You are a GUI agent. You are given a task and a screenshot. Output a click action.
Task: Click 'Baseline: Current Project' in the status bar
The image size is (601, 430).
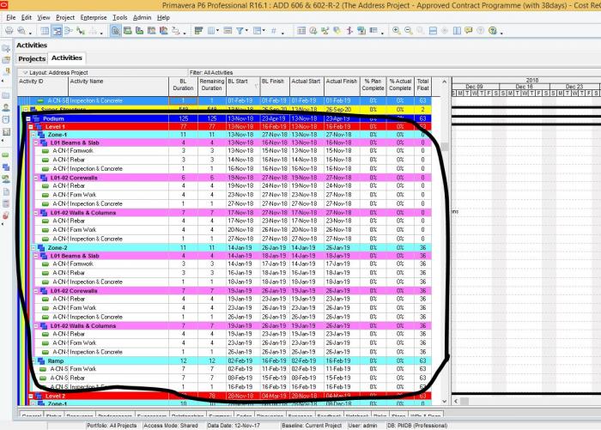tap(311, 426)
